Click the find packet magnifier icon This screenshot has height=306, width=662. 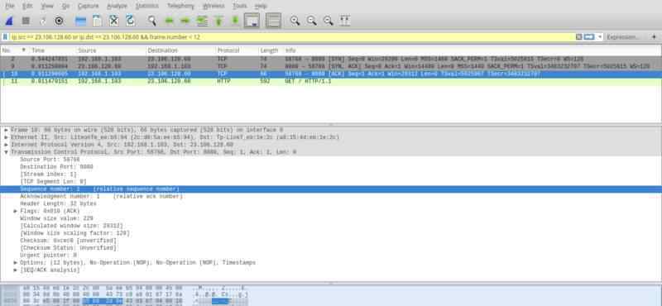point(152,21)
